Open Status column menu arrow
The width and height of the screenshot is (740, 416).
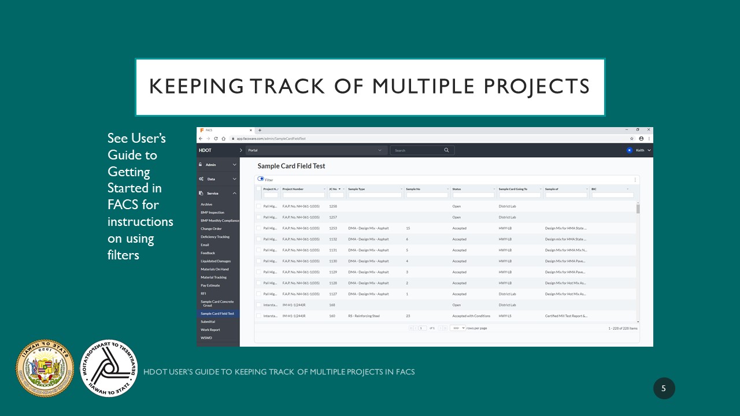[494, 189]
